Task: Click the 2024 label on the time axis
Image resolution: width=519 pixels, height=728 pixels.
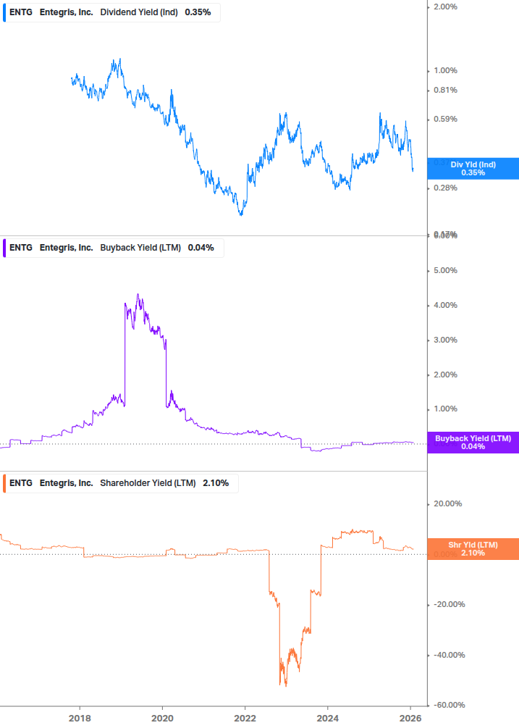Action: point(327,719)
